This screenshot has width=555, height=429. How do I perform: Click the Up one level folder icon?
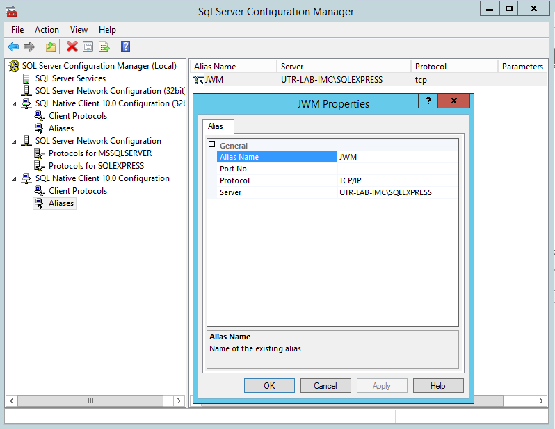(51, 47)
